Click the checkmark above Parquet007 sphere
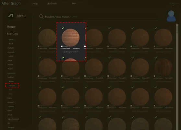 [x=40, y=58]
